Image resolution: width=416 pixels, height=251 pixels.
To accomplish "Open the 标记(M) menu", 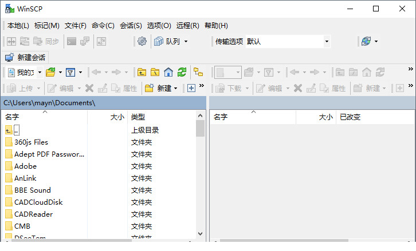I will pos(47,26).
